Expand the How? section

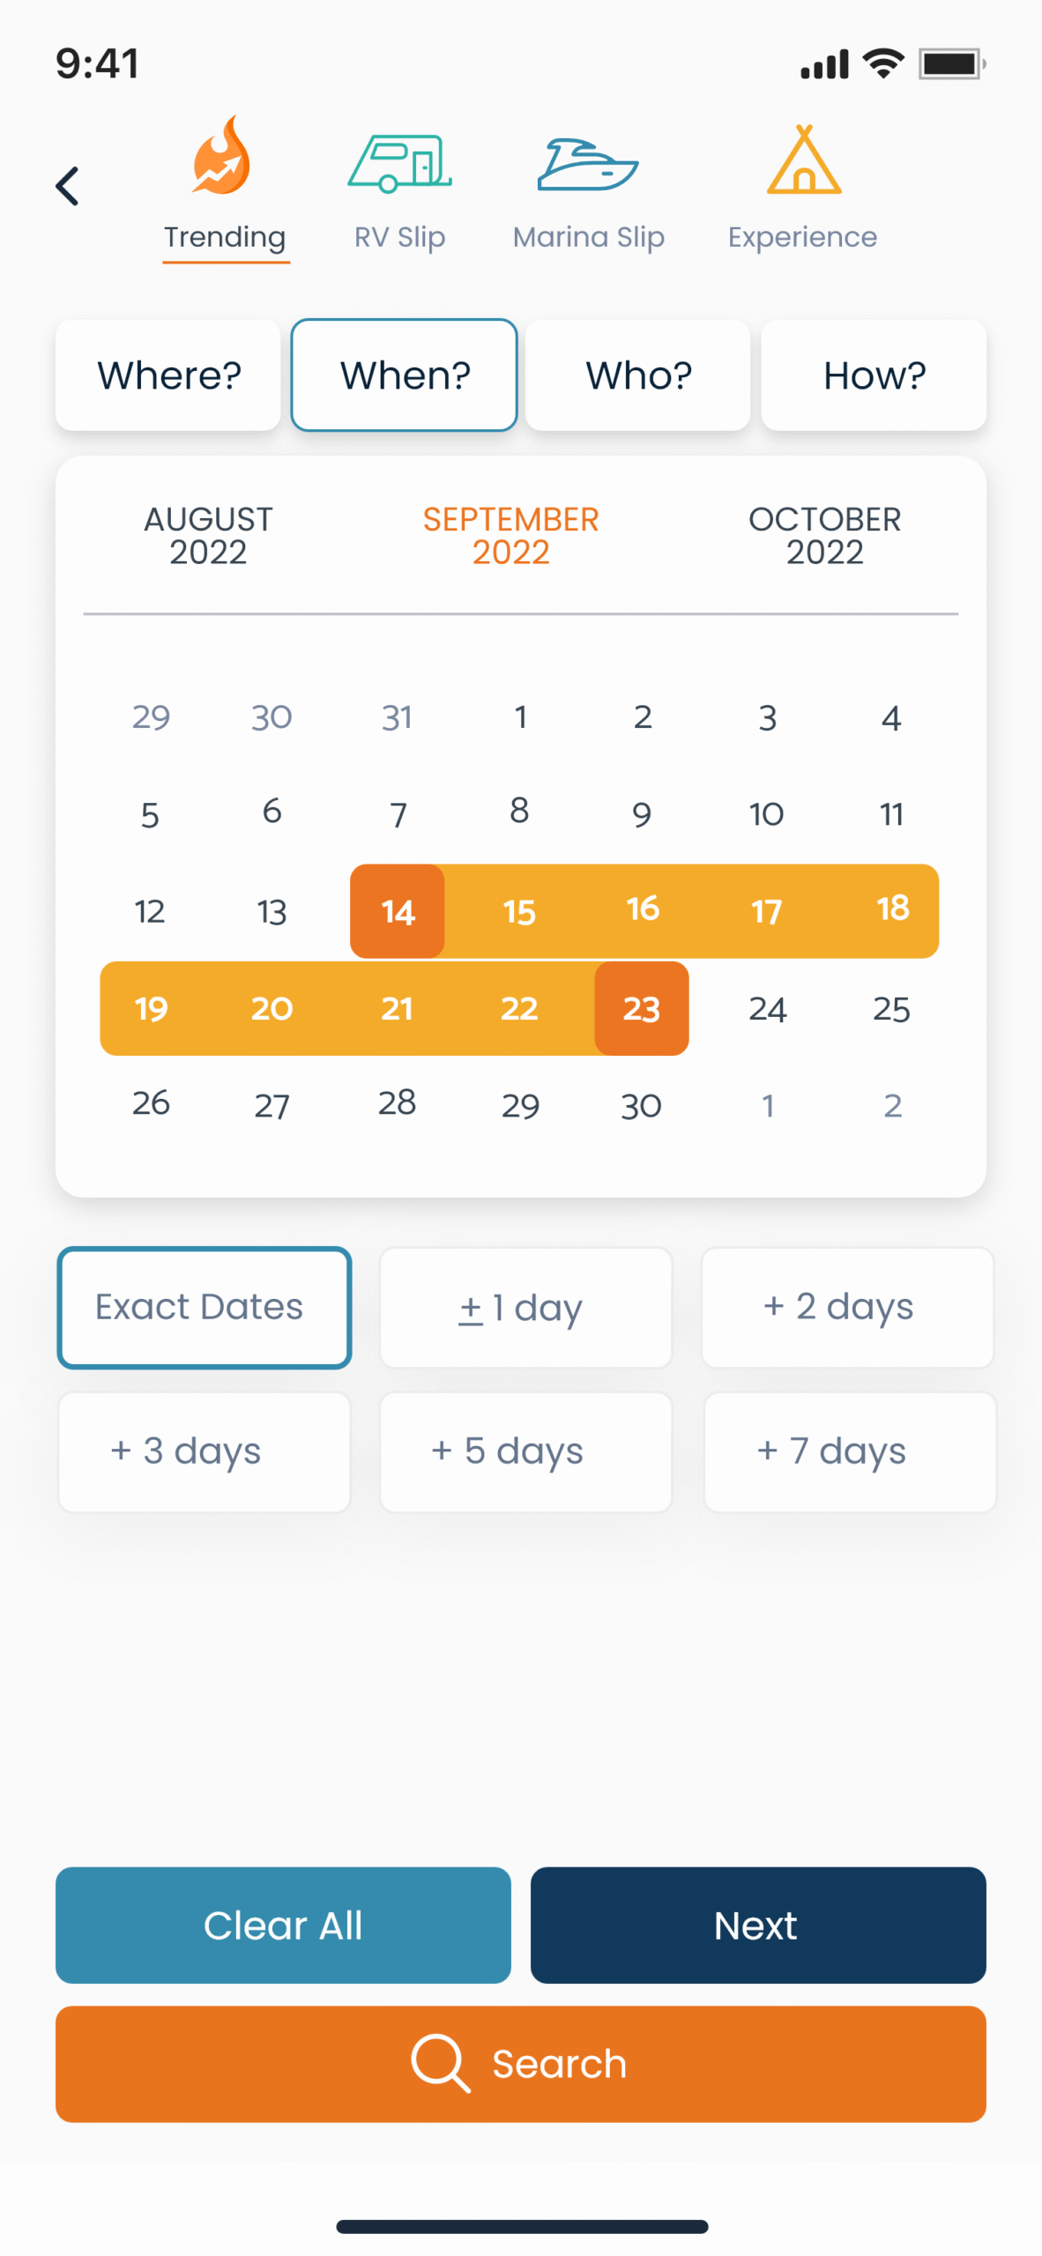873,375
